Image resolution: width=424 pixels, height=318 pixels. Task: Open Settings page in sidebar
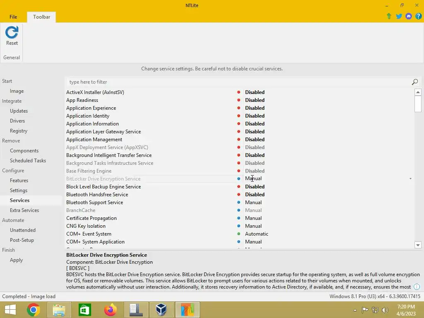tap(19, 190)
